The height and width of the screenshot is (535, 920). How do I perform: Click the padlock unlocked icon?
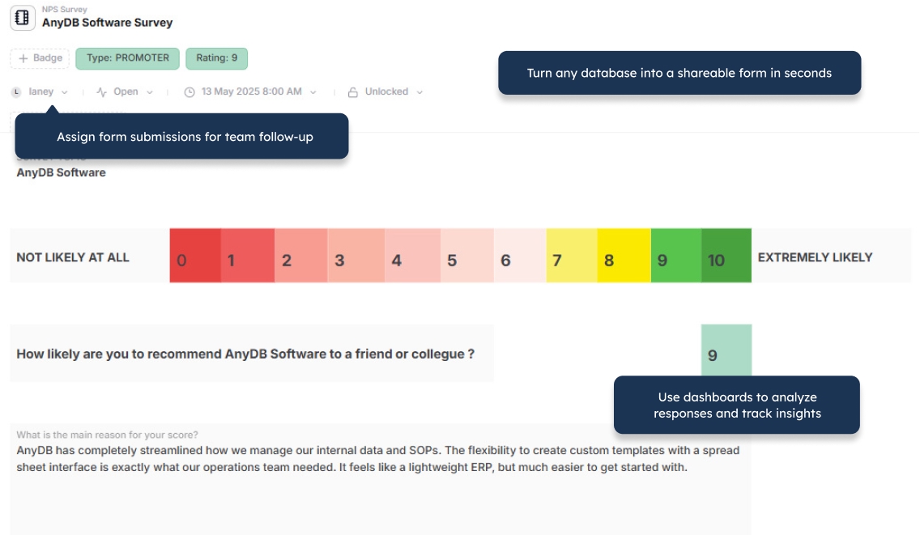(352, 92)
